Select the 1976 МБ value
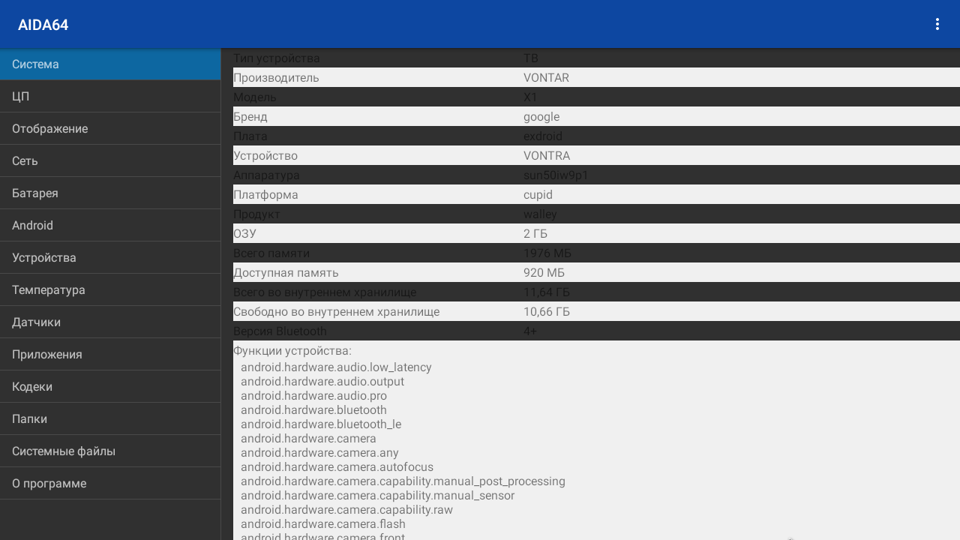960x540 pixels. (547, 253)
